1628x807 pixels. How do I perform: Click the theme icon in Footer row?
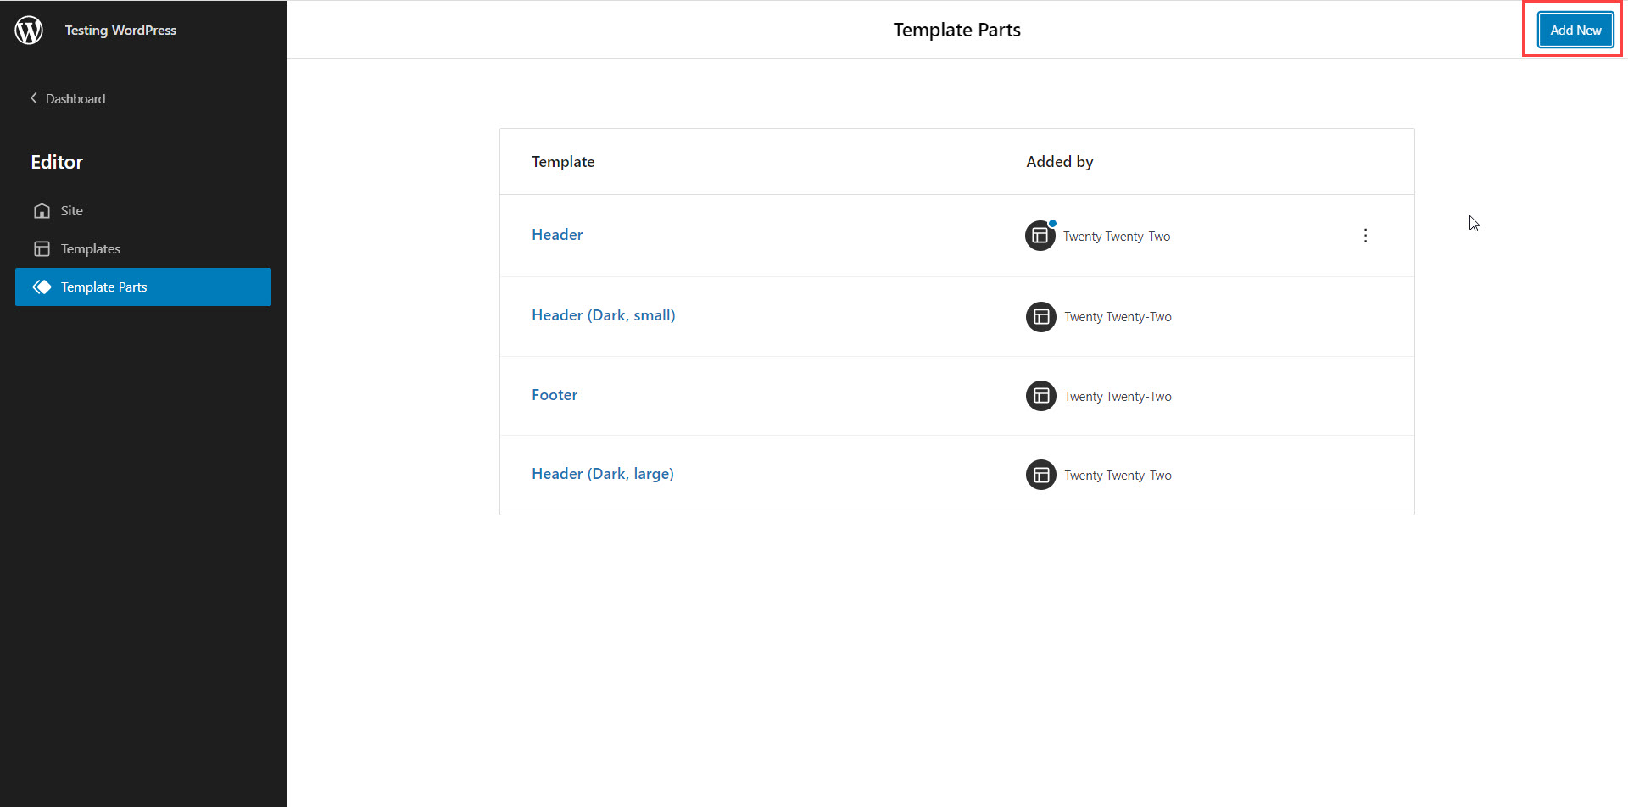(x=1040, y=396)
